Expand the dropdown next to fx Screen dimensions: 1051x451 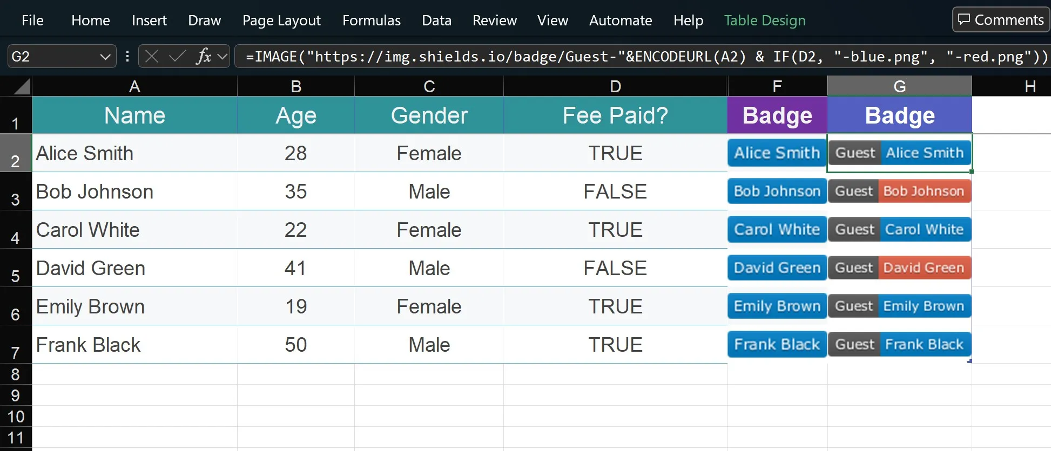click(222, 57)
